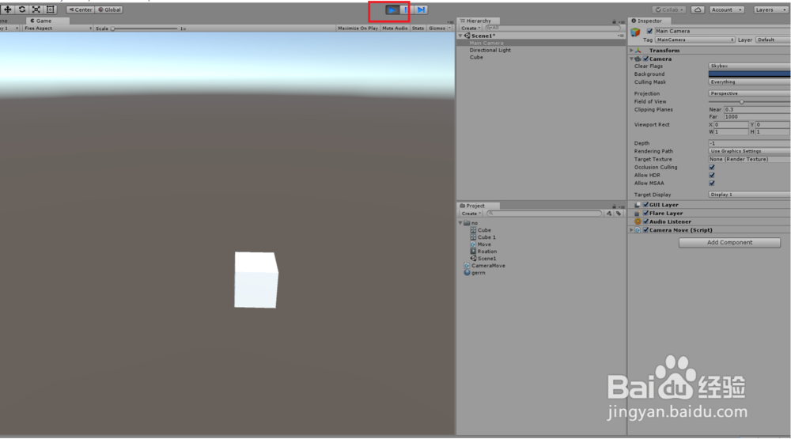
Task: Select the Move transform tool
Action: (8, 9)
